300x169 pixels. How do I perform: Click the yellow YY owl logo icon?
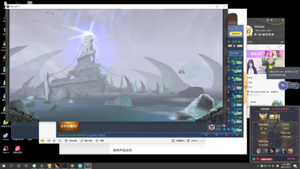(x=42, y=140)
